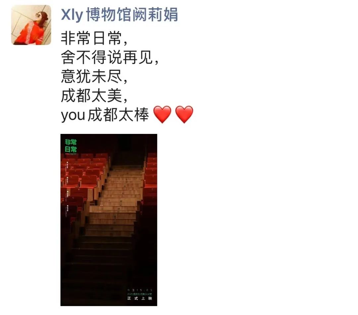This screenshot has height=315, width=358.
Task: Select the text line 非常日常,
Action: coord(94,38)
